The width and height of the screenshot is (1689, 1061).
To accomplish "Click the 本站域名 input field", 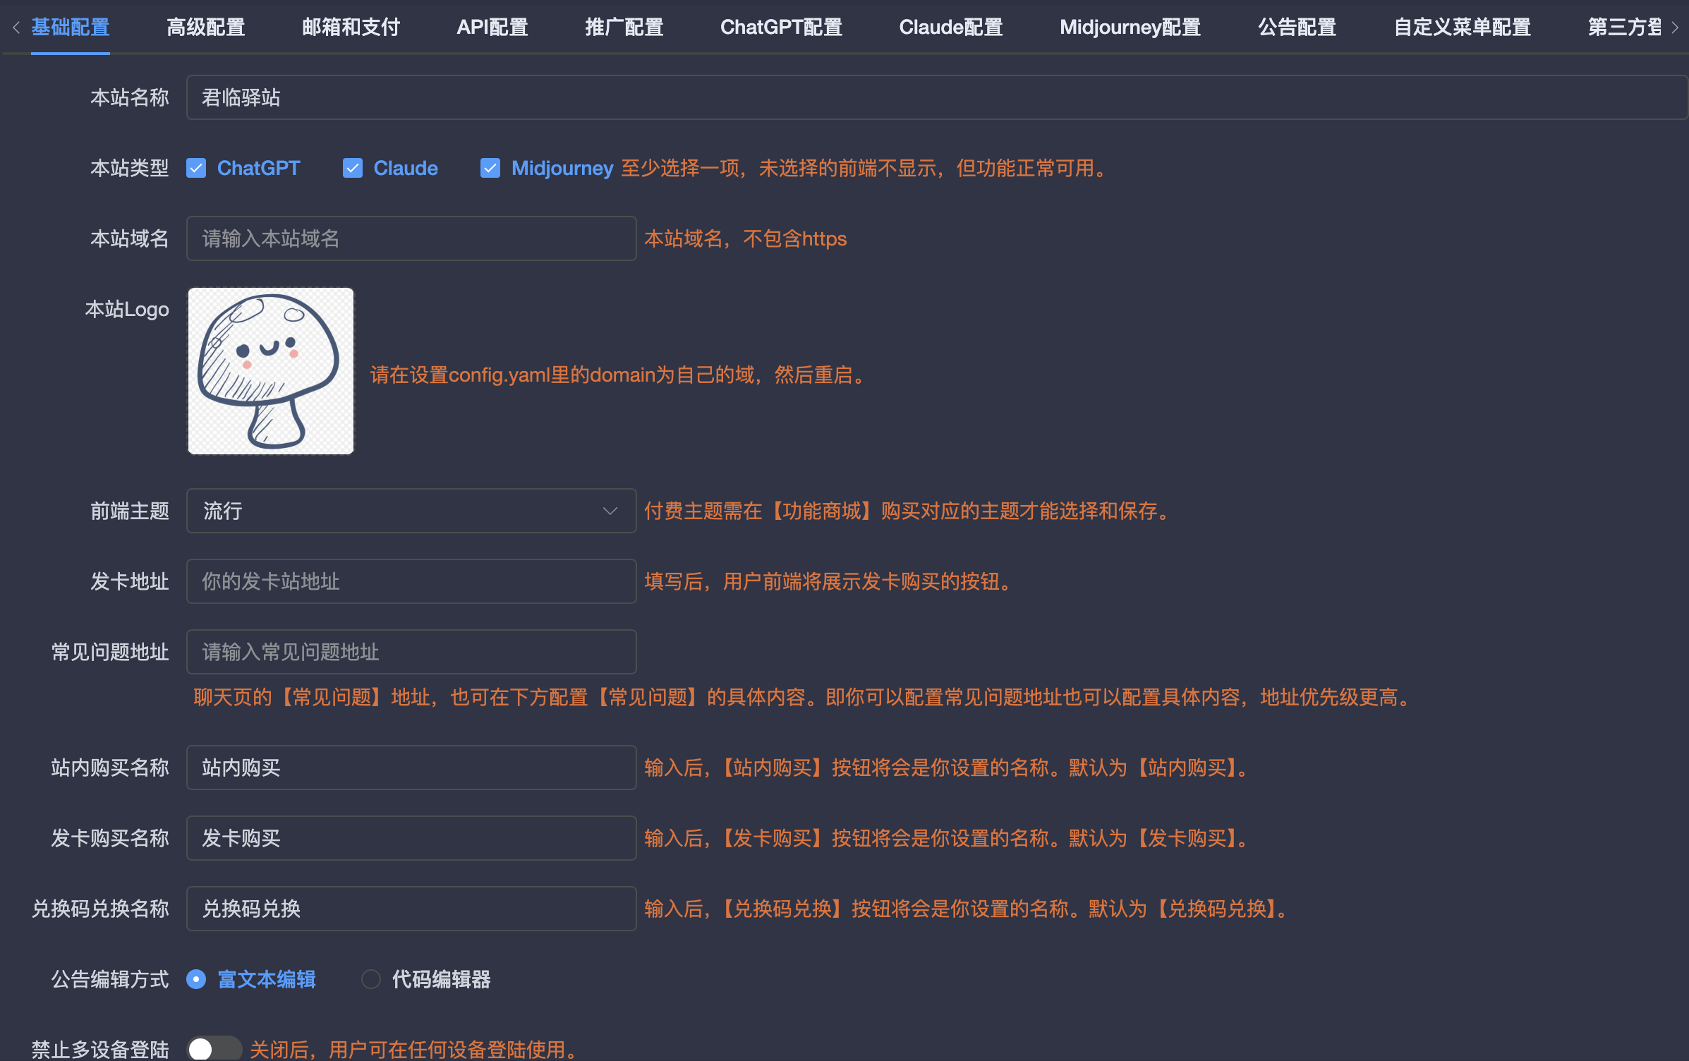I will point(411,238).
